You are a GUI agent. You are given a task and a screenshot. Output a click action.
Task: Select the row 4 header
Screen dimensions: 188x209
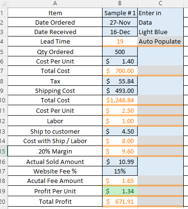tap(3, 41)
